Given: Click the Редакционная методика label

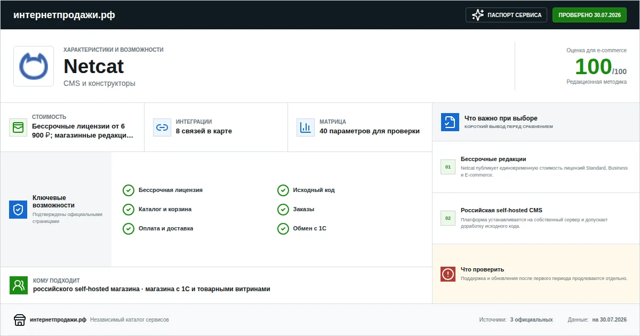Looking at the screenshot, I should (597, 82).
